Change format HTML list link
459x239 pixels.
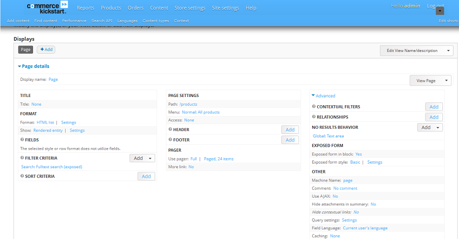45,122
